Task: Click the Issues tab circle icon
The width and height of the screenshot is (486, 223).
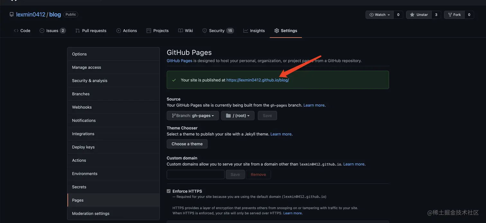Action: [x=42, y=30]
